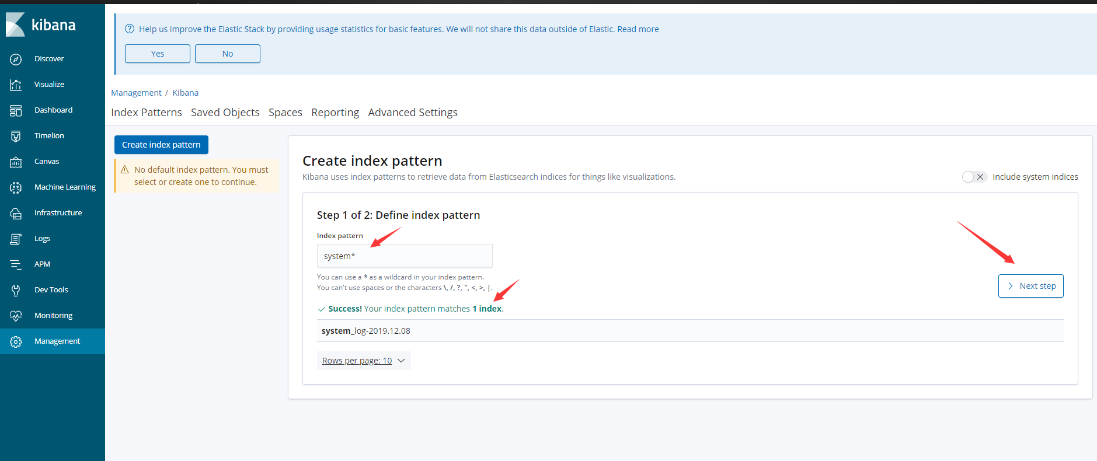Open Visualize via chart icon
Screen dimensions: 1097x461
pos(16,85)
